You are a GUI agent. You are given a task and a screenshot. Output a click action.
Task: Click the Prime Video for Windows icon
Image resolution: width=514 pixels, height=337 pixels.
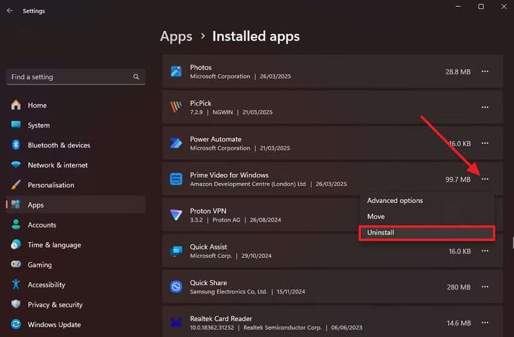pos(176,179)
